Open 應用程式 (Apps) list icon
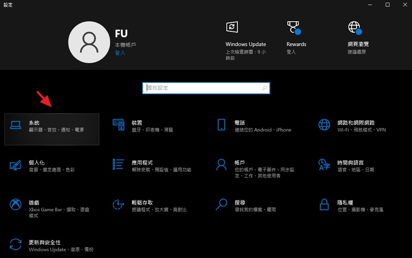The image size is (412, 258). click(x=118, y=164)
